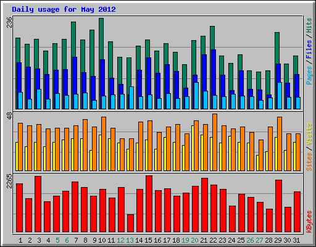Select day label "9" on the x-axis

click(x=94, y=240)
